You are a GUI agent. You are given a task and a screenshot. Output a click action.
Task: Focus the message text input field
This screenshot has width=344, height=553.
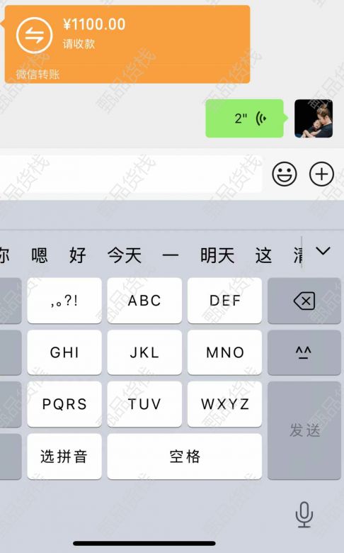[x=130, y=174]
